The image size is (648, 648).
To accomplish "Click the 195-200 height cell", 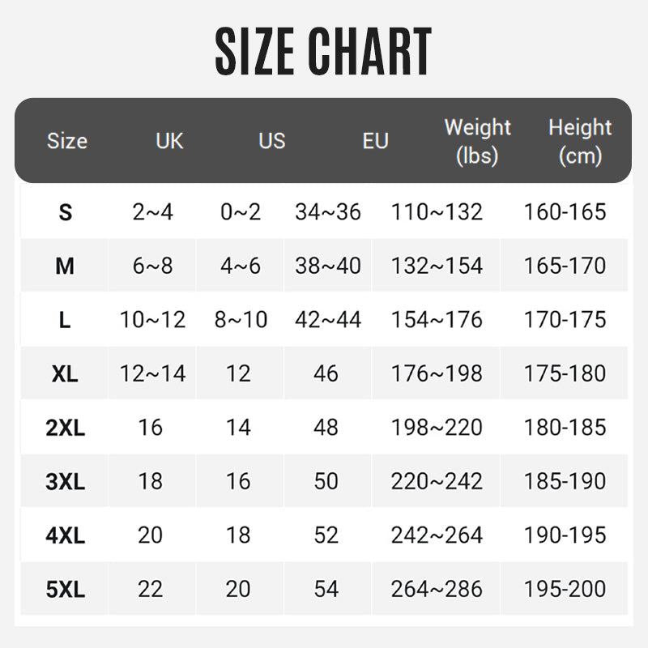I will pos(565,589).
